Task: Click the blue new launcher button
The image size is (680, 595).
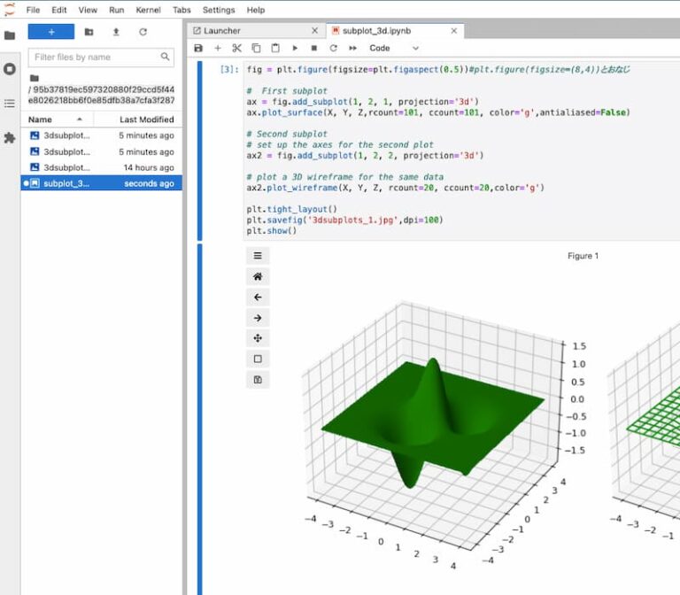Action: coord(51,32)
